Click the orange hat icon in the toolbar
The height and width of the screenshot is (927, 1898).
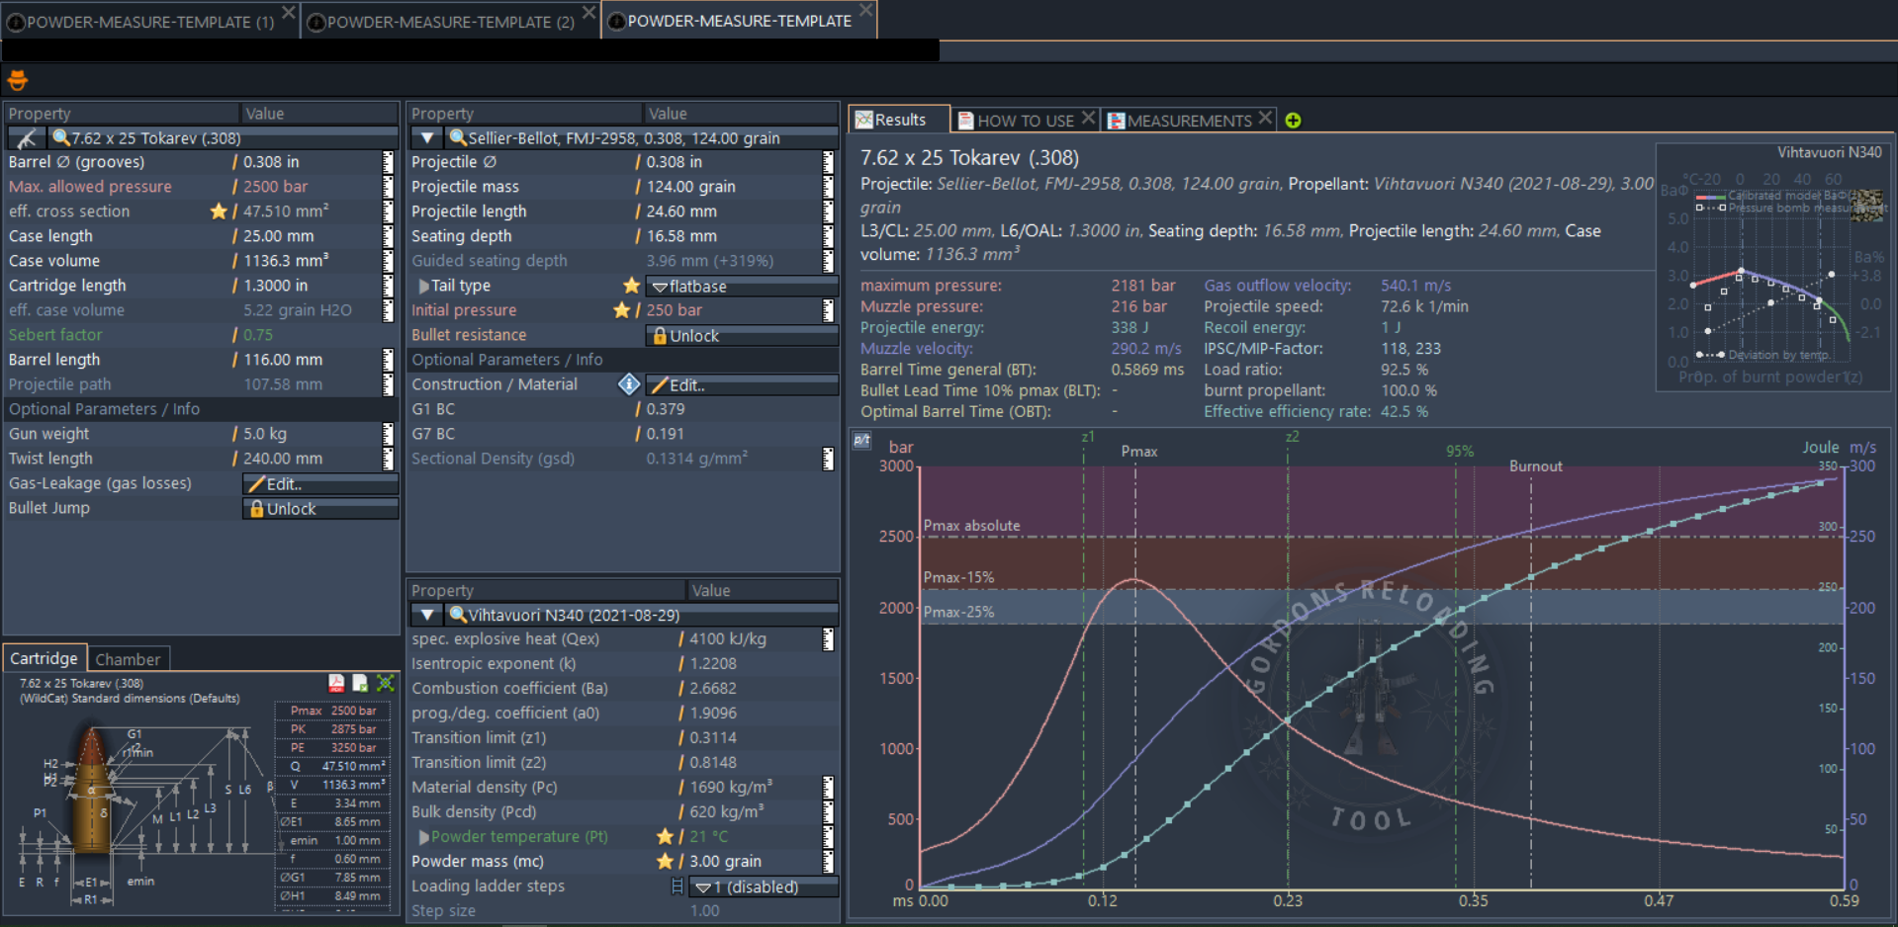tap(17, 80)
